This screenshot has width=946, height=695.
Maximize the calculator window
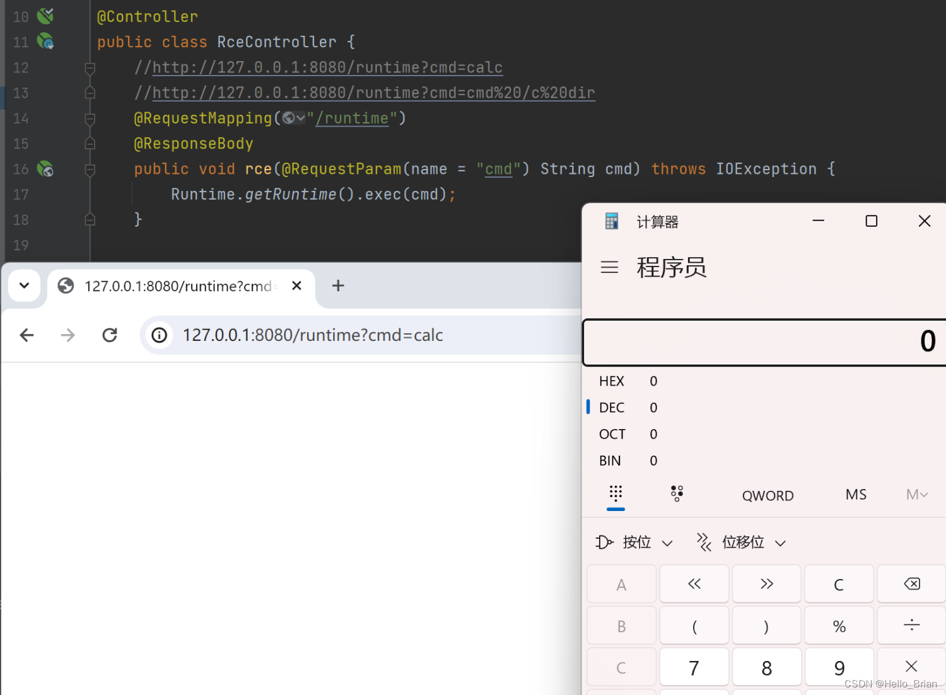point(872,221)
